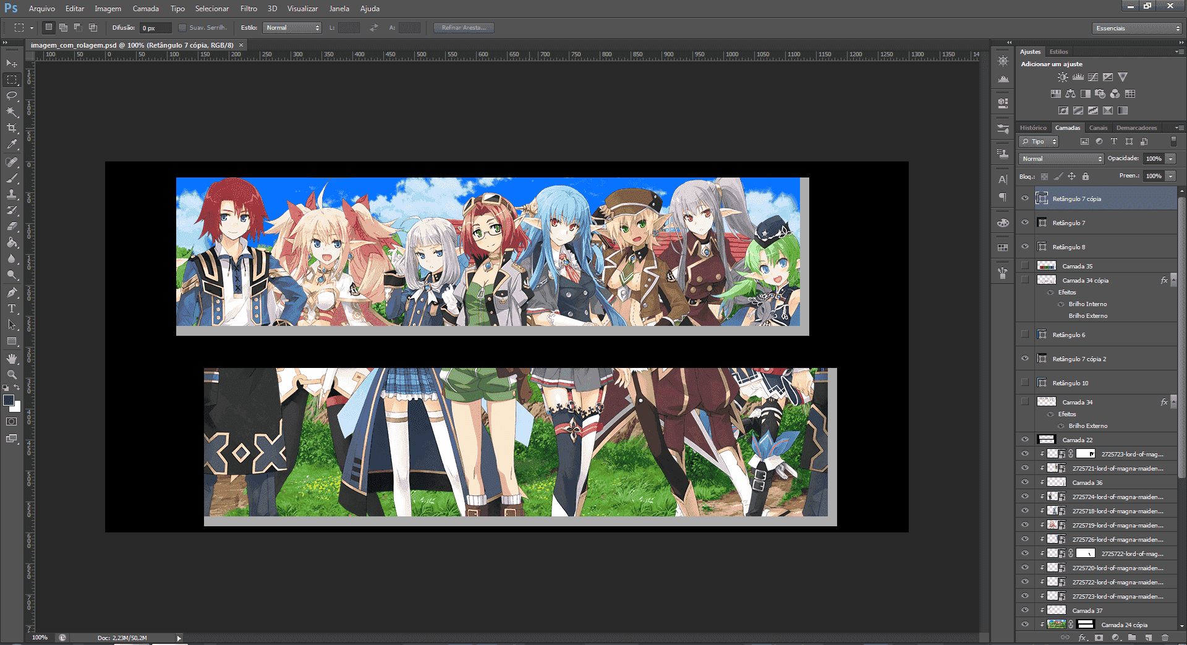Select the Type tool
The height and width of the screenshot is (645, 1187).
(x=12, y=309)
